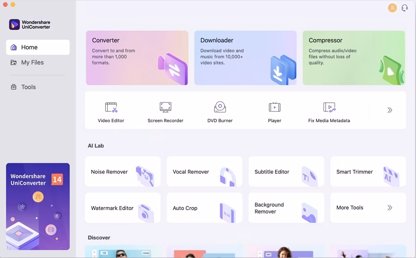The width and height of the screenshot is (416, 258).
Task: Click the Subtitle Editor card icon
Action: point(309,176)
